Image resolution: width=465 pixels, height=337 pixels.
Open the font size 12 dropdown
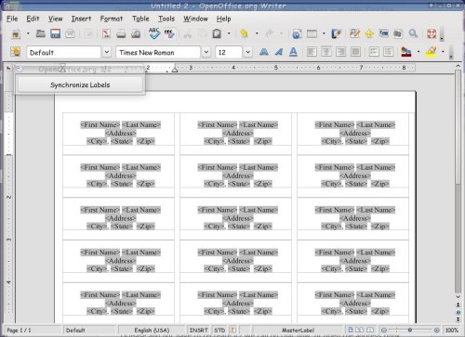coord(248,52)
